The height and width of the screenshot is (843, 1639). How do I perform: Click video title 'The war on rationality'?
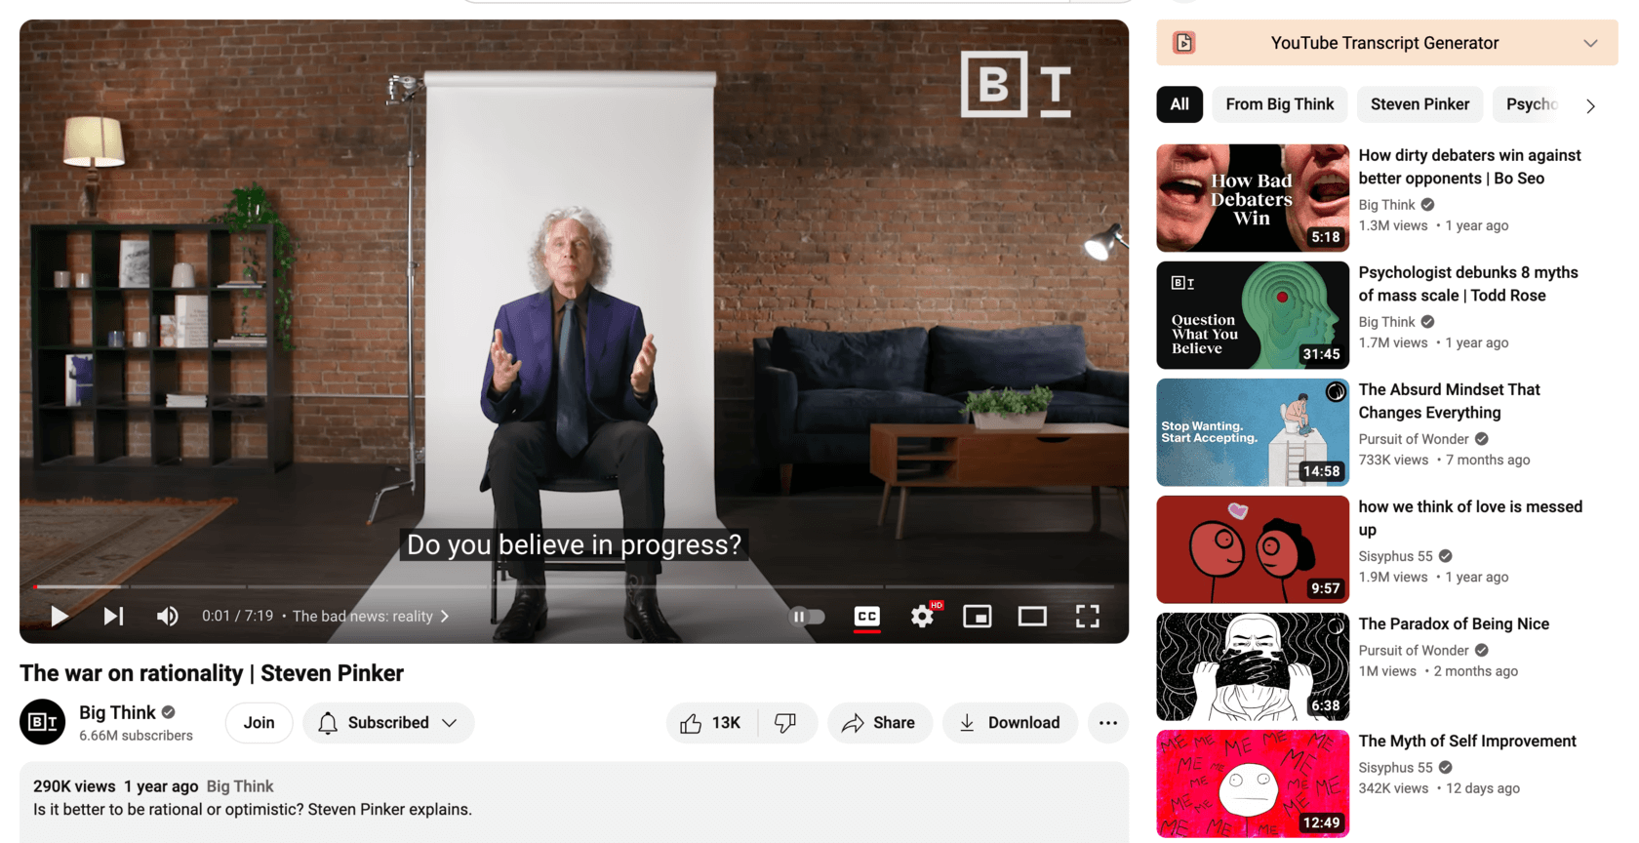click(x=212, y=673)
